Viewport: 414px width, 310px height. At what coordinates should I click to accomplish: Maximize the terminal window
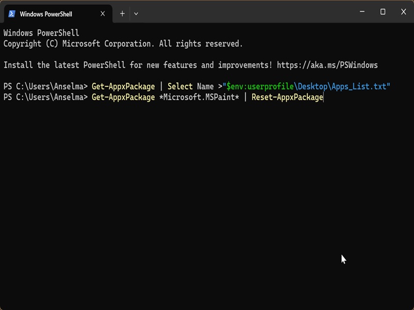coord(382,11)
